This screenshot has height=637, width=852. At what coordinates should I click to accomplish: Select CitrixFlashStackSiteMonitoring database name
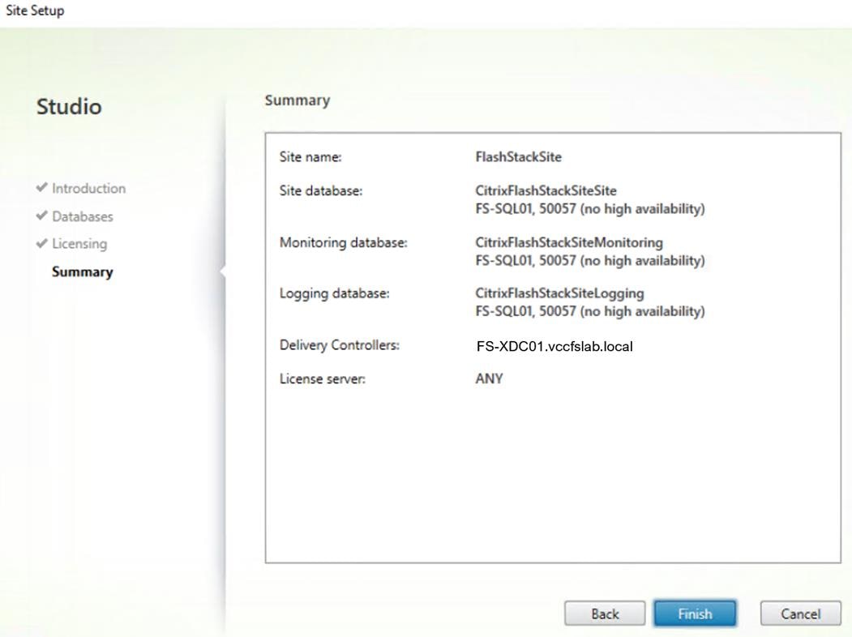(569, 242)
